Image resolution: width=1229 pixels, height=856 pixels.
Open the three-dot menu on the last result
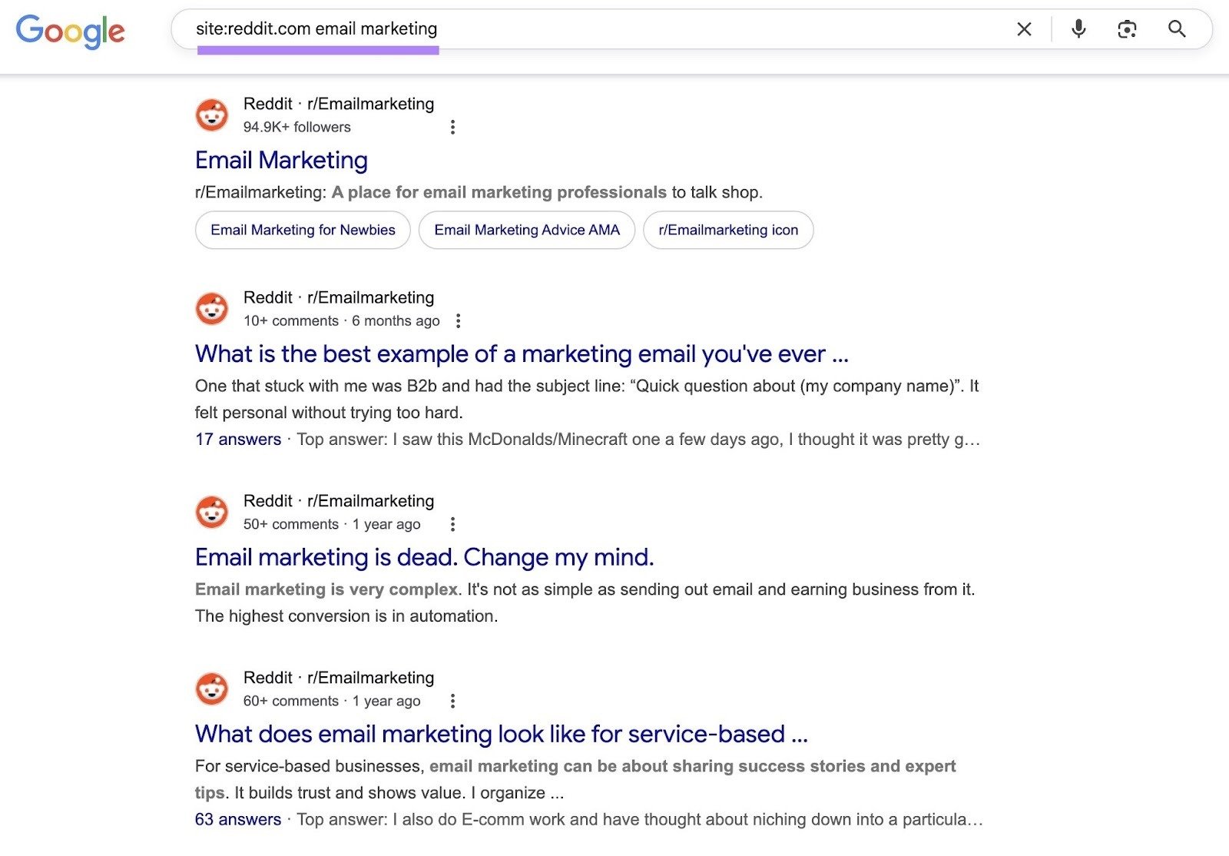point(452,701)
